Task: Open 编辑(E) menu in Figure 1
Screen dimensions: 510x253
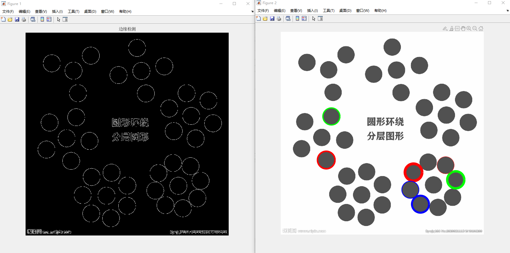Action: tap(24, 12)
